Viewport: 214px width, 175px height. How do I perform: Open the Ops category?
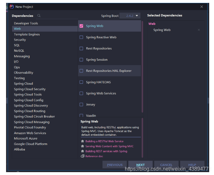(x=45, y=67)
